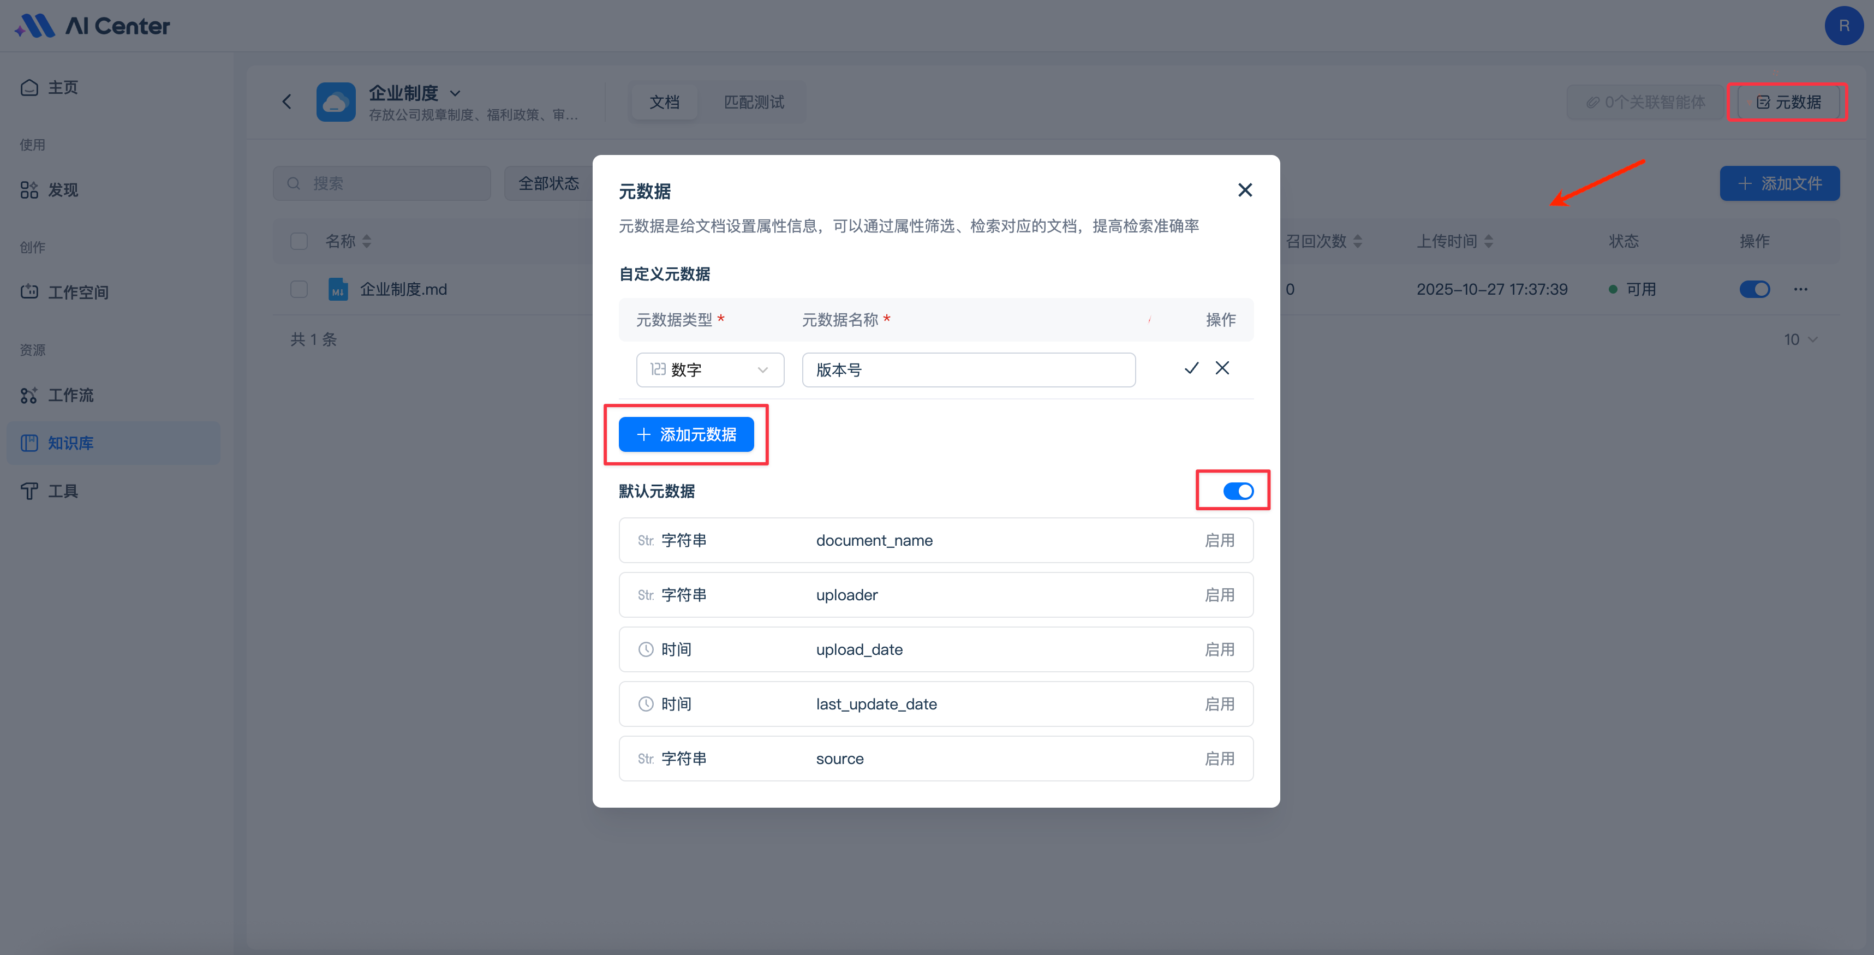This screenshot has width=1874, height=955.
Task: Toggle the 默认元数据 switch off
Action: point(1238,491)
